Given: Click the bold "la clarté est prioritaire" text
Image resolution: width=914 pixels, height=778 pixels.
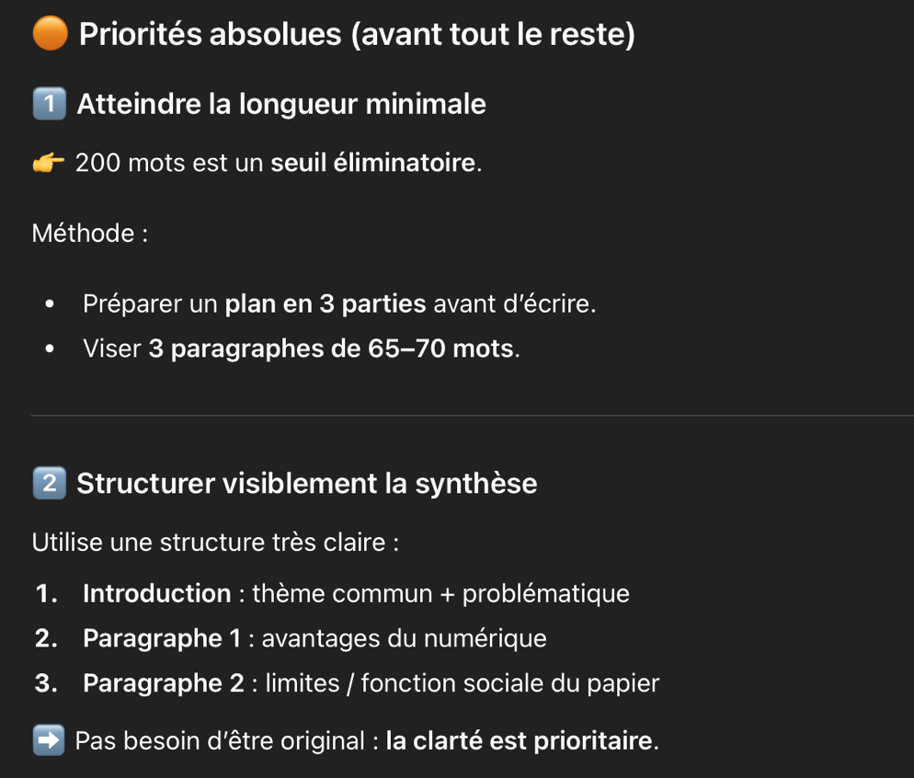Looking at the screenshot, I should [x=519, y=741].
